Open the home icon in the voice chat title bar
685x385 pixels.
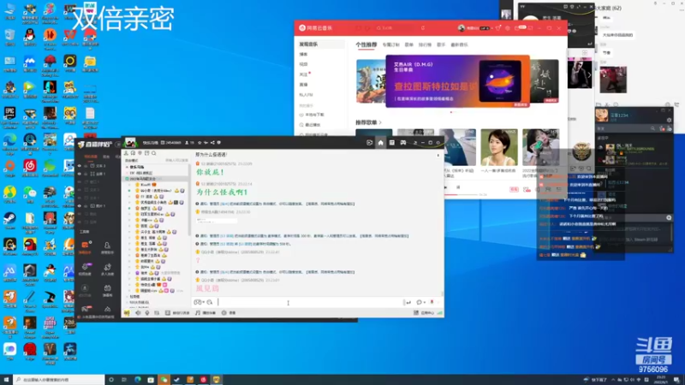click(x=380, y=143)
